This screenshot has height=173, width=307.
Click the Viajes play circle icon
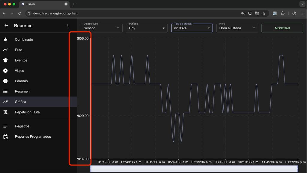click(5, 71)
